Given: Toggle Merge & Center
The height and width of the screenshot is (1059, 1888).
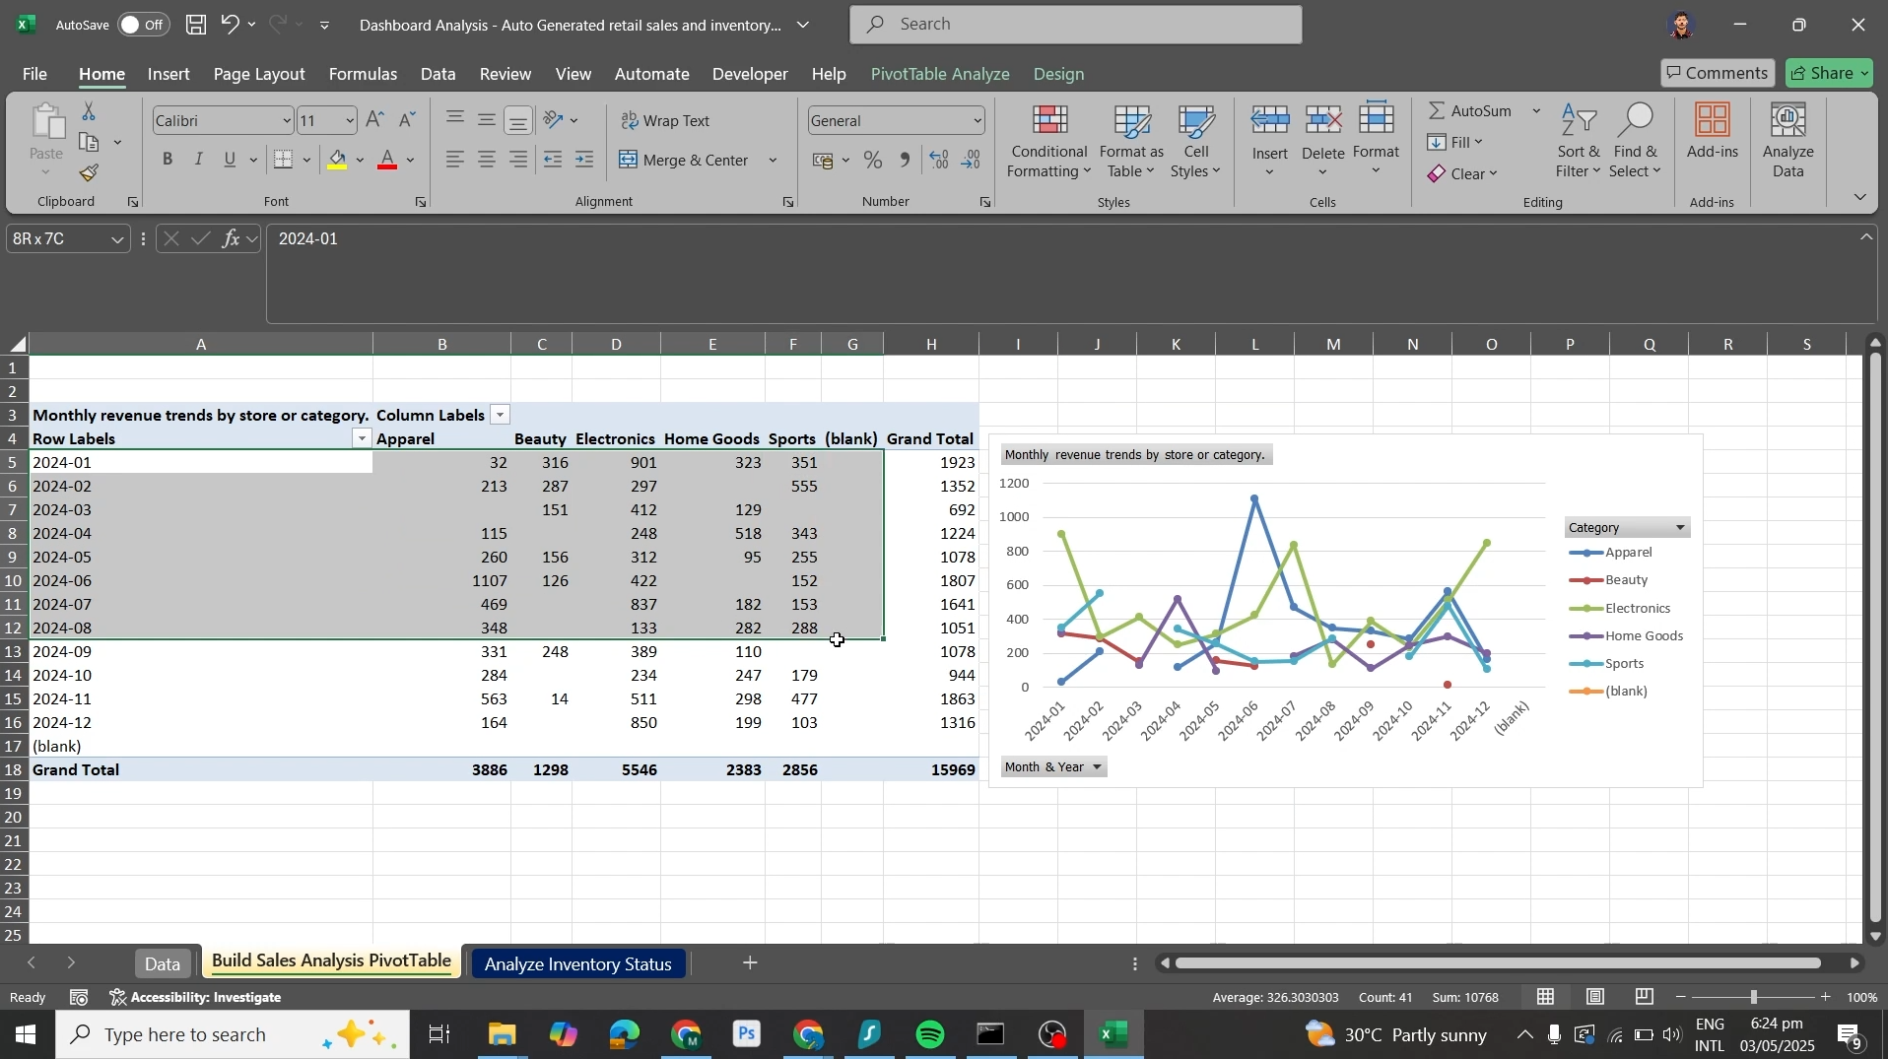Looking at the screenshot, I should coord(686,160).
